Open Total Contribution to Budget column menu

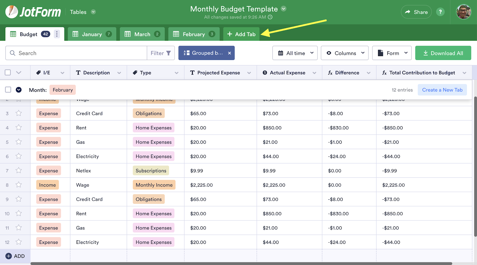pyautogui.click(x=464, y=73)
